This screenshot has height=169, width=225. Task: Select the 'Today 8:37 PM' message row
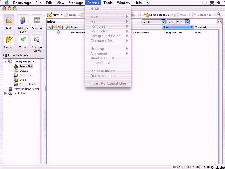[x=132, y=32]
